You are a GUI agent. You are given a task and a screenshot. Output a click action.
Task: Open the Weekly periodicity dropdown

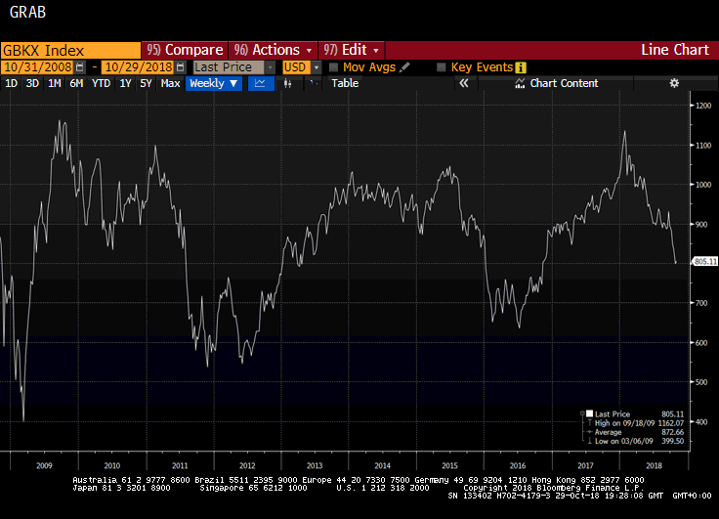(214, 83)
